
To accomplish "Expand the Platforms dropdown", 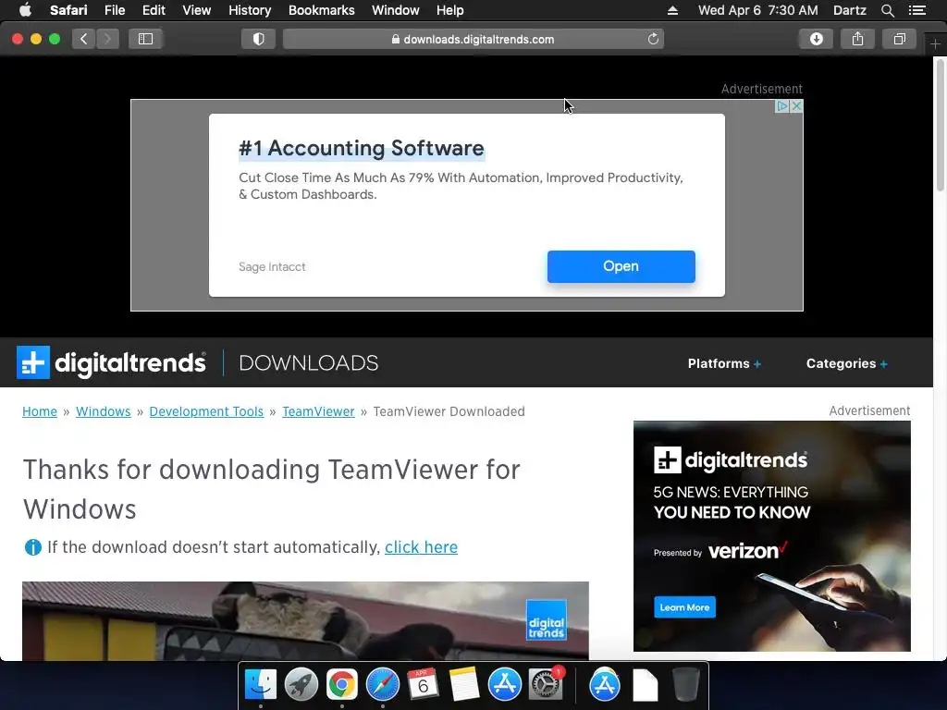I will (x=724, y=363).
